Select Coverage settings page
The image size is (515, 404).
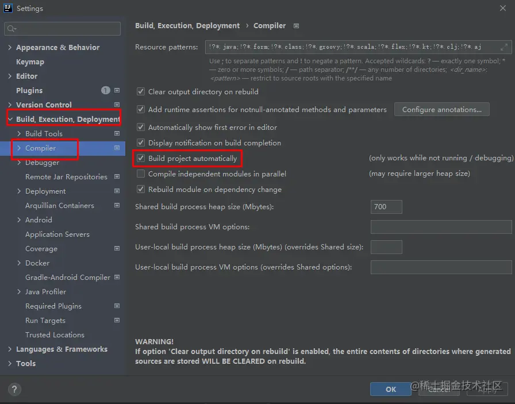coord(41,249)
